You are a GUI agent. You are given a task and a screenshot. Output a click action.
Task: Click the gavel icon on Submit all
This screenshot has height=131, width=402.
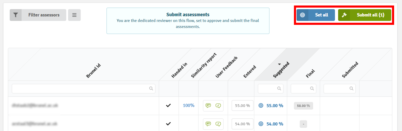(x=344, y=15)
